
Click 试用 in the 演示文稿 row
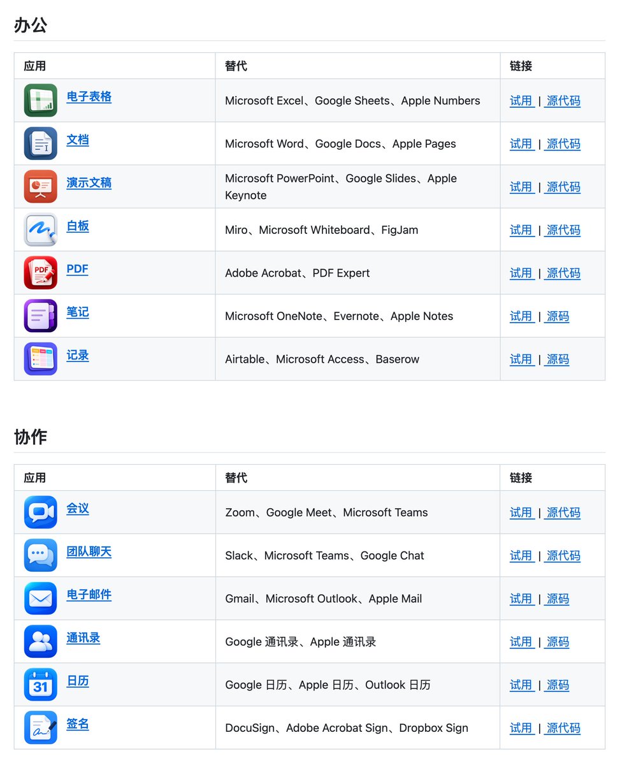coord(521,187)
